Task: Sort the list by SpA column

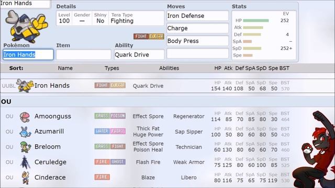Action: (250, 68)
